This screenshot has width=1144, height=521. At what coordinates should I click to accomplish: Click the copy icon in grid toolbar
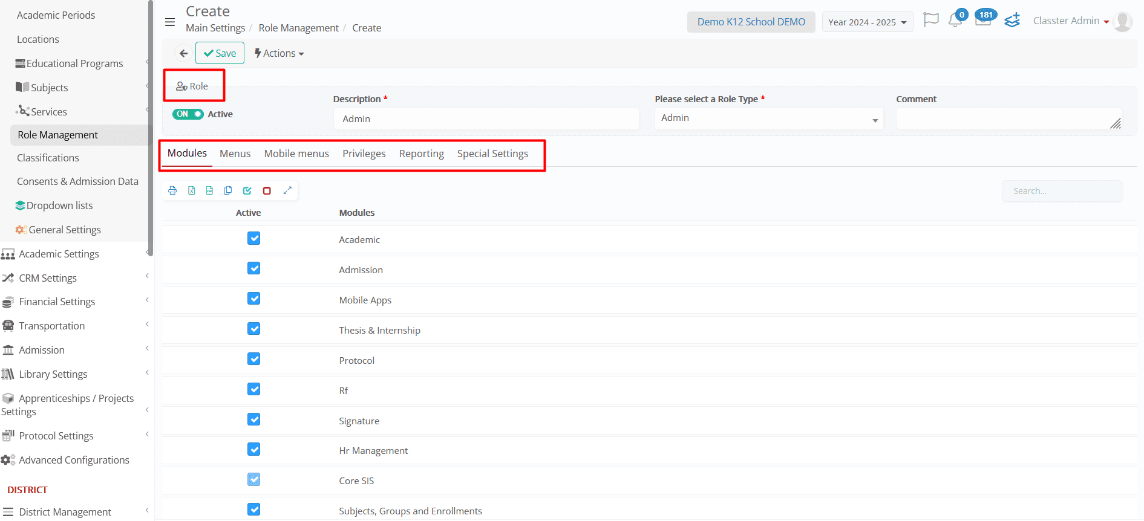point(228,190)
